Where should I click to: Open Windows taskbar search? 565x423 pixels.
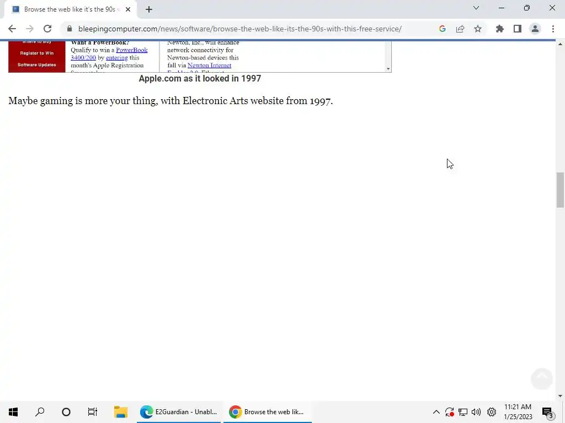point(40,412)
